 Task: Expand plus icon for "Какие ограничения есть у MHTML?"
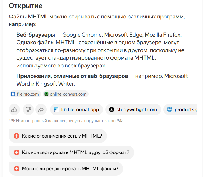coord(17,136)
